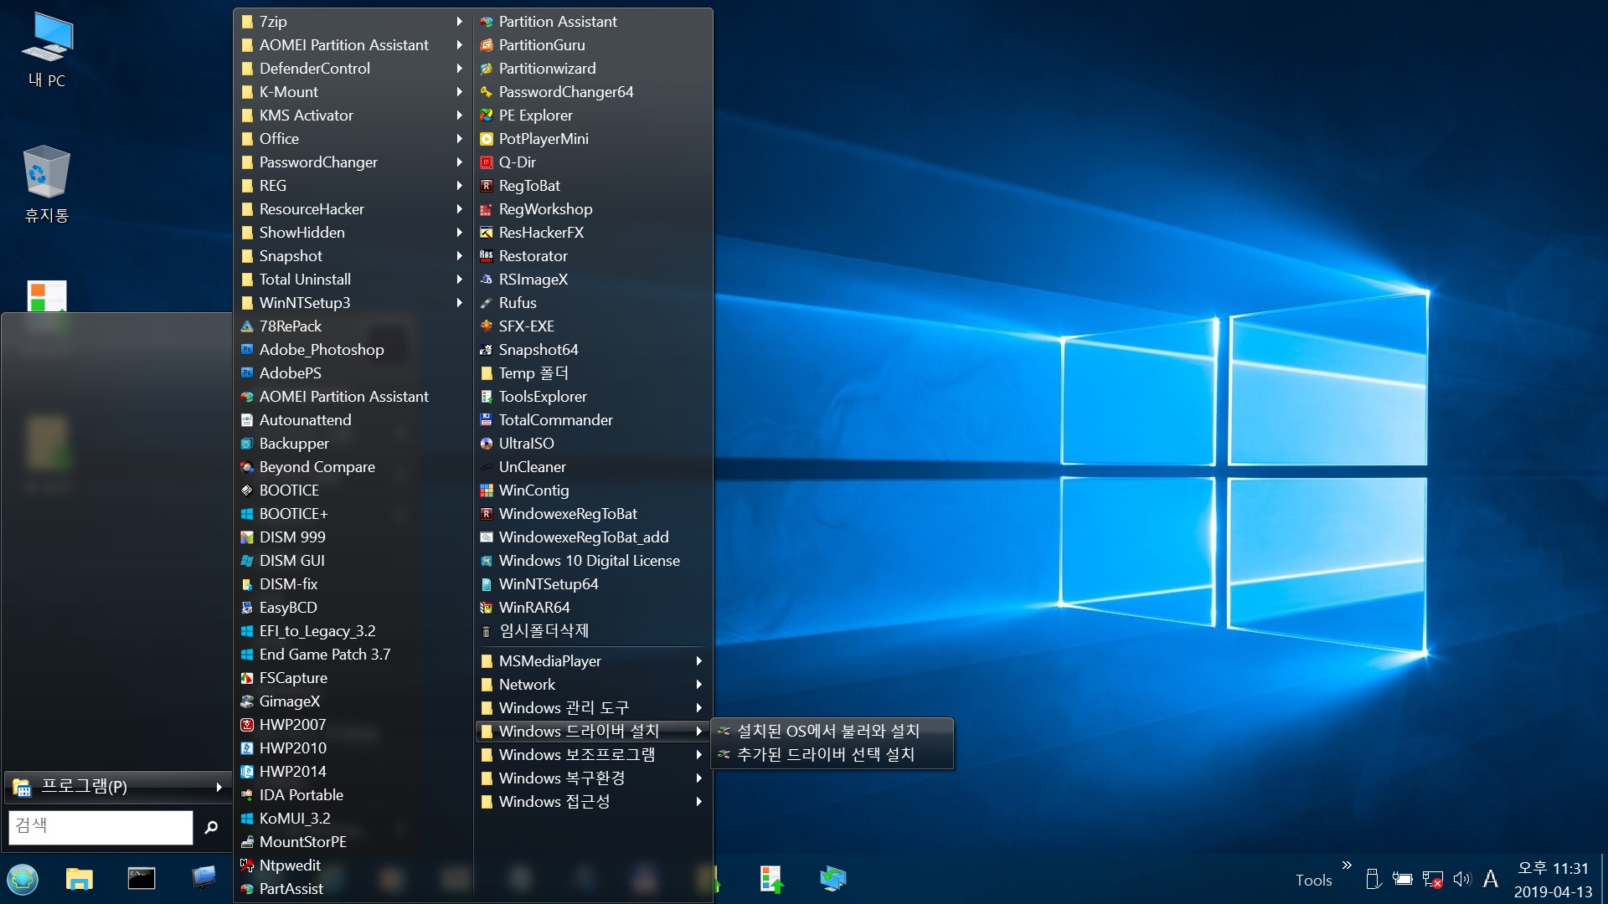
Task: Expand the Total Uninstall submenu
Action: 353,280
